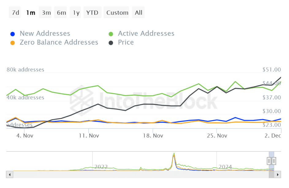
Task: Click the $23.00 price axis label
Action: [x=272, y=125]
